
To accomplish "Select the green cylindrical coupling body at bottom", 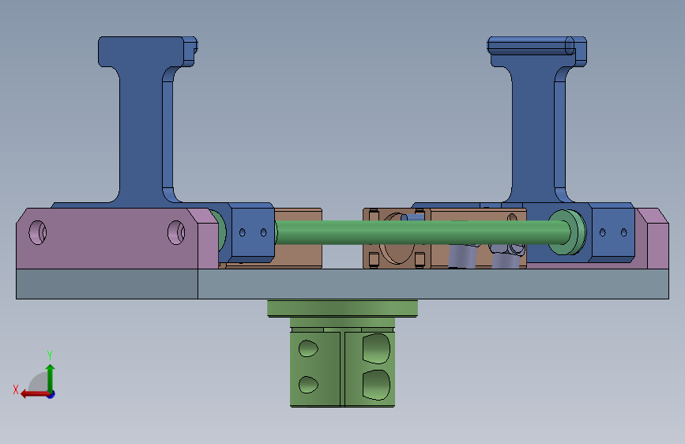I will [343, 367].
